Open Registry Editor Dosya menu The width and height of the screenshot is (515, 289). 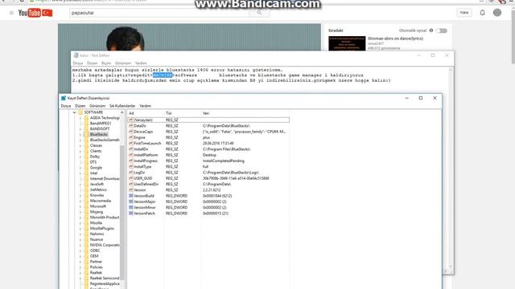point(66,106)
